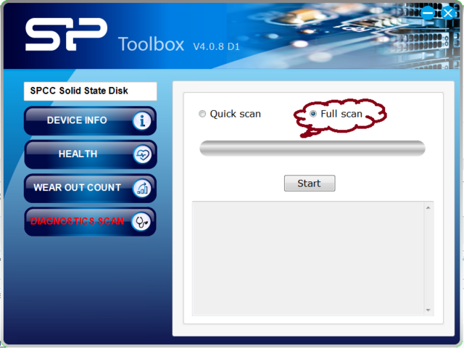Minimize the SP Toolbox window
Image resolution: width=464 pixels, height=348 pixels.
[x=427, y=13]
